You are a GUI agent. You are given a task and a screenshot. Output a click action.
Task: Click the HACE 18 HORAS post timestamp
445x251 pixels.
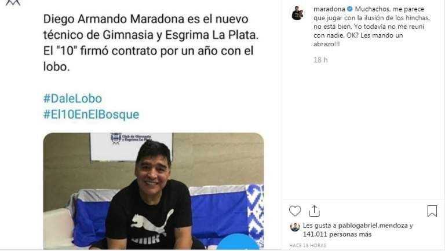click(x=308, y=245)
